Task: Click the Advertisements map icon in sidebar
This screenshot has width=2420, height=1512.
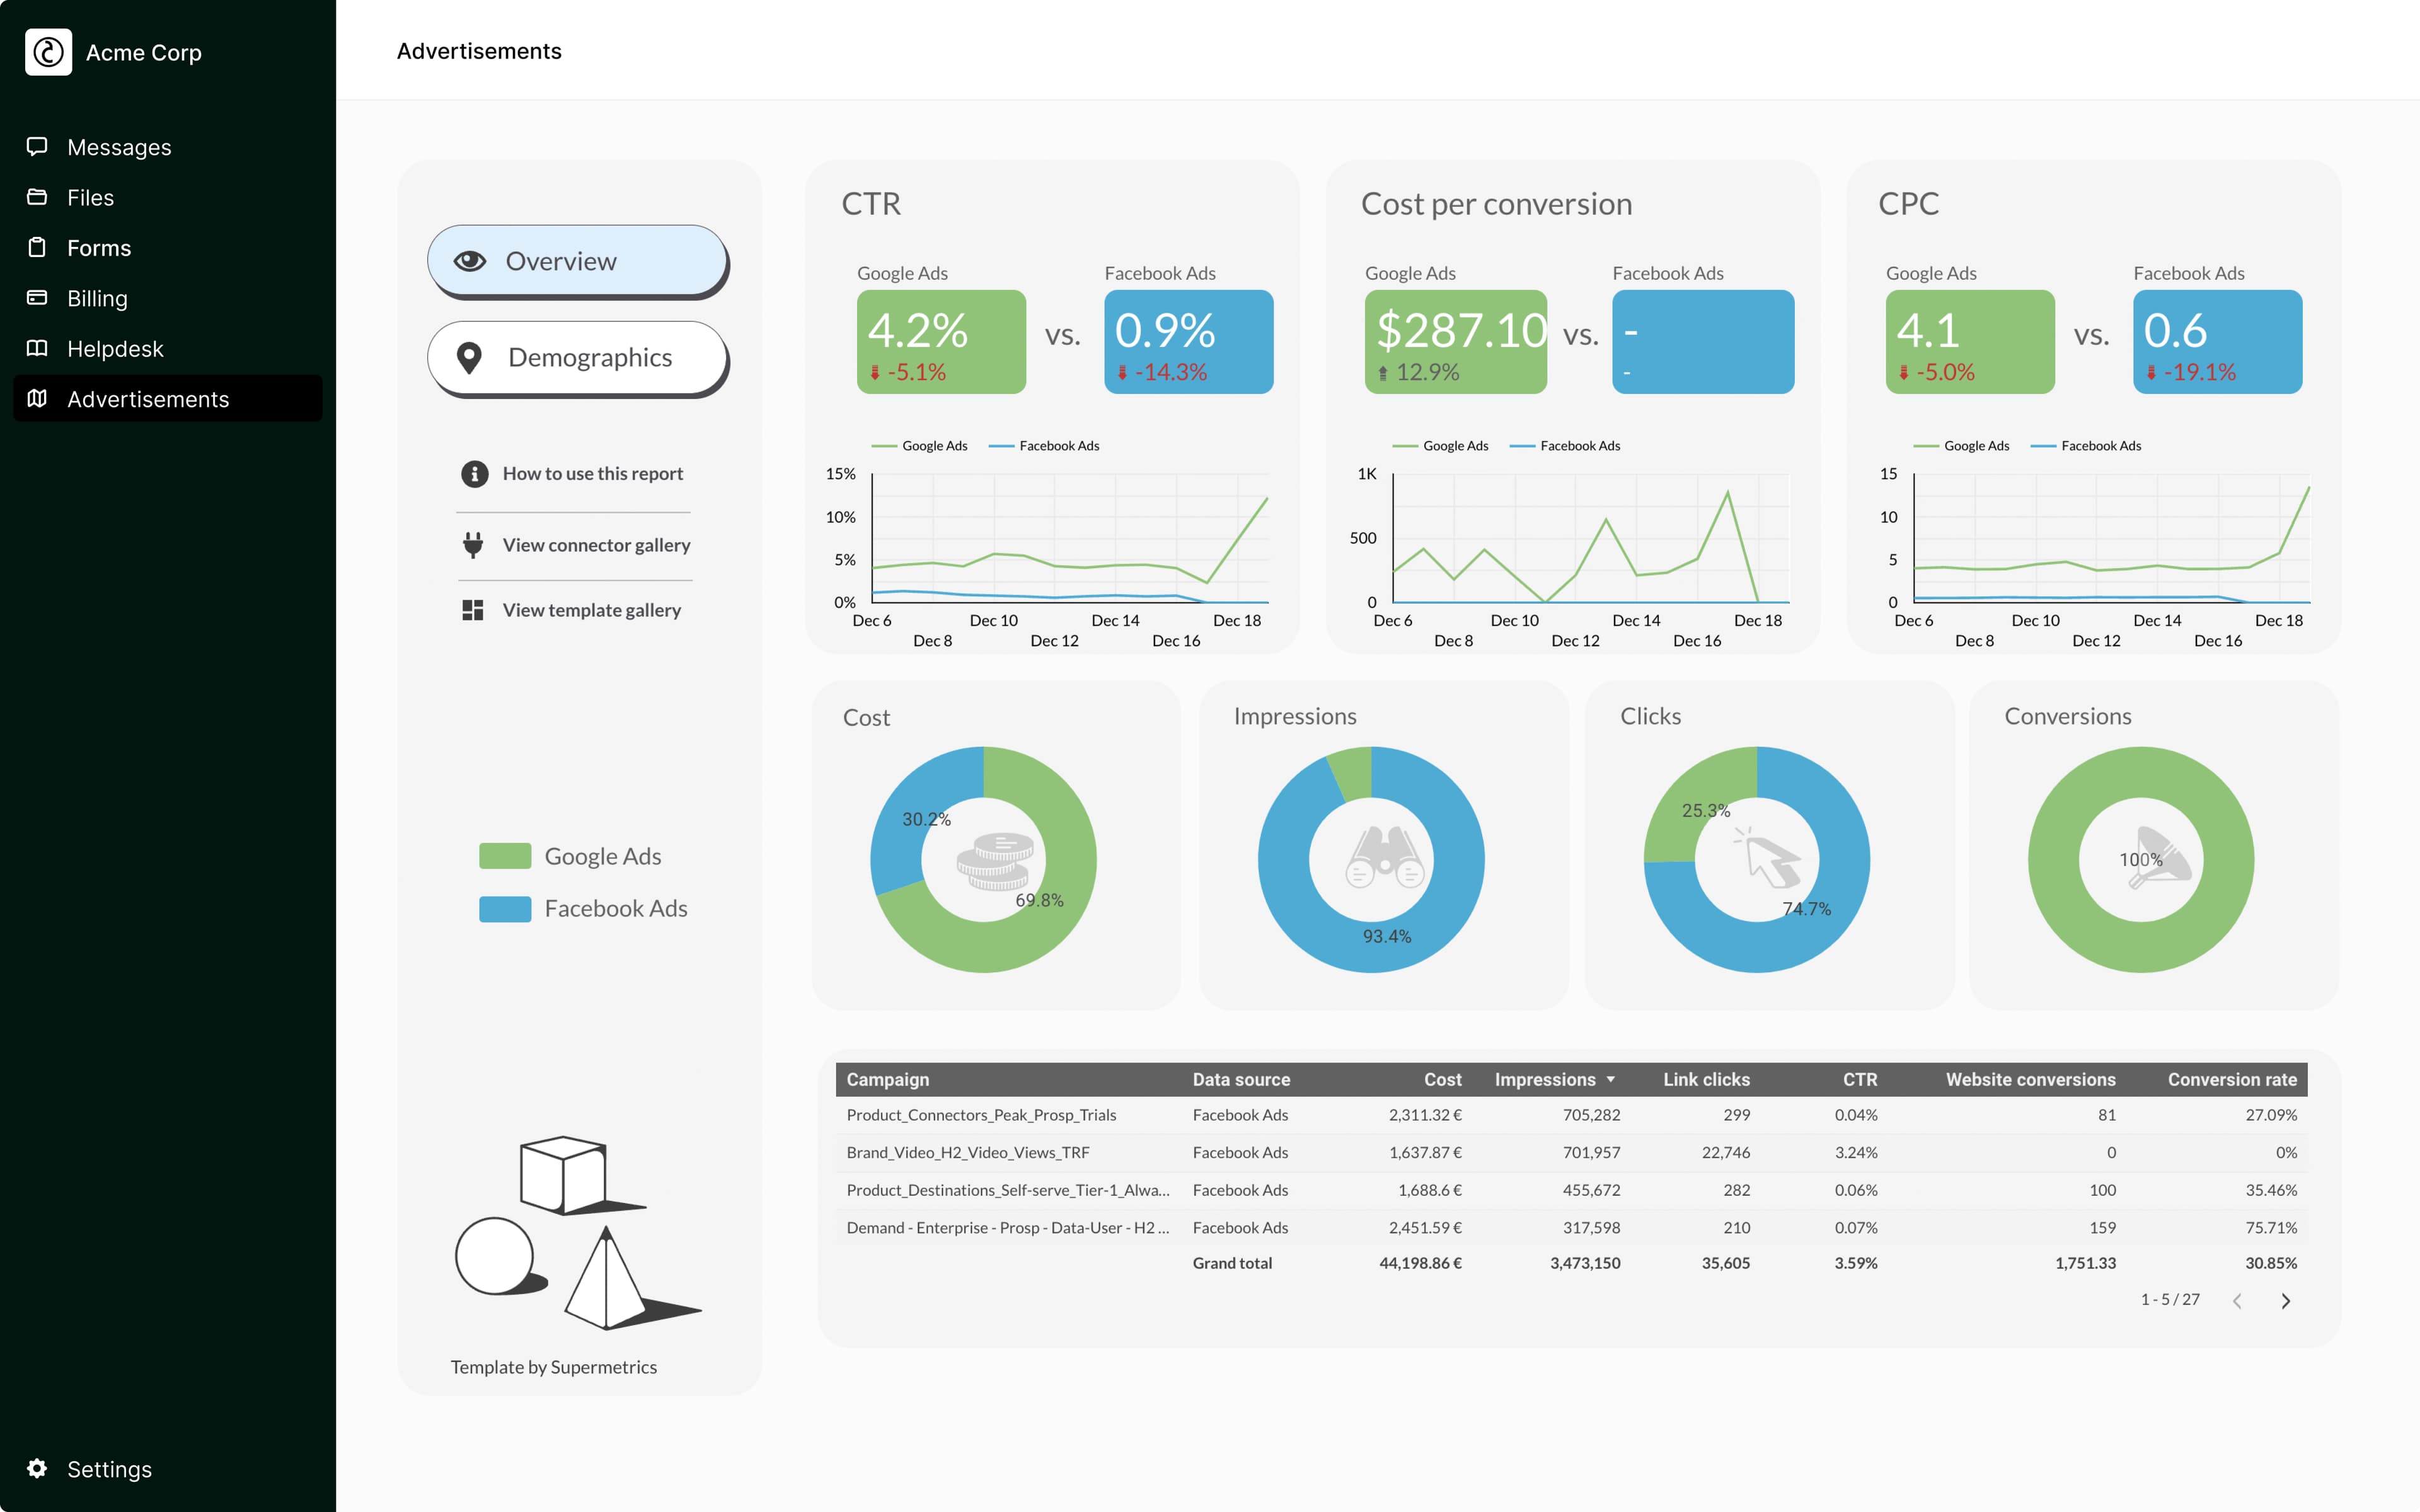Action: (x=37, y=398)
